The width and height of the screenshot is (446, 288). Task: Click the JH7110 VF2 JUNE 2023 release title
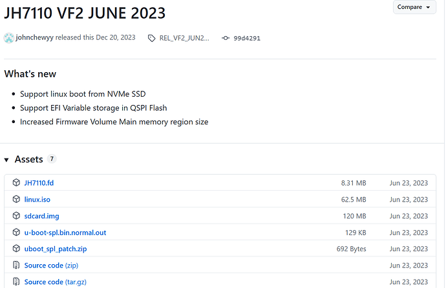pos(85,13)
